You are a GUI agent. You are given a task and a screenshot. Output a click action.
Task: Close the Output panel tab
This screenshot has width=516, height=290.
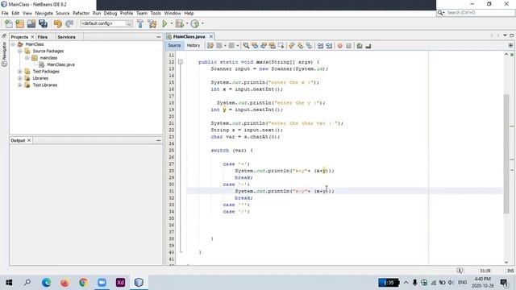(29, 140)
